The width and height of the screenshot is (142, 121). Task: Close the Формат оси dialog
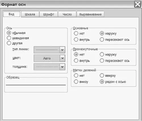137,4
